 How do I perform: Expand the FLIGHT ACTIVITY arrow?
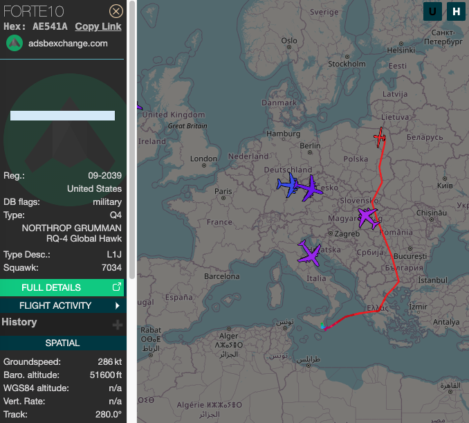click(x=118, y=305)
